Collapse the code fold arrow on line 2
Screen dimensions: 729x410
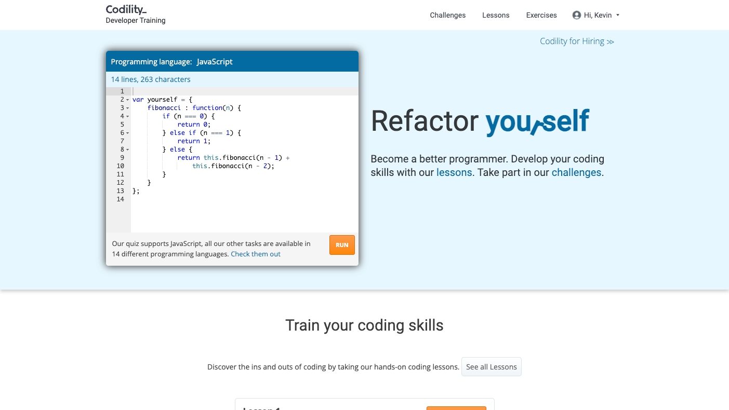point(128,100)
